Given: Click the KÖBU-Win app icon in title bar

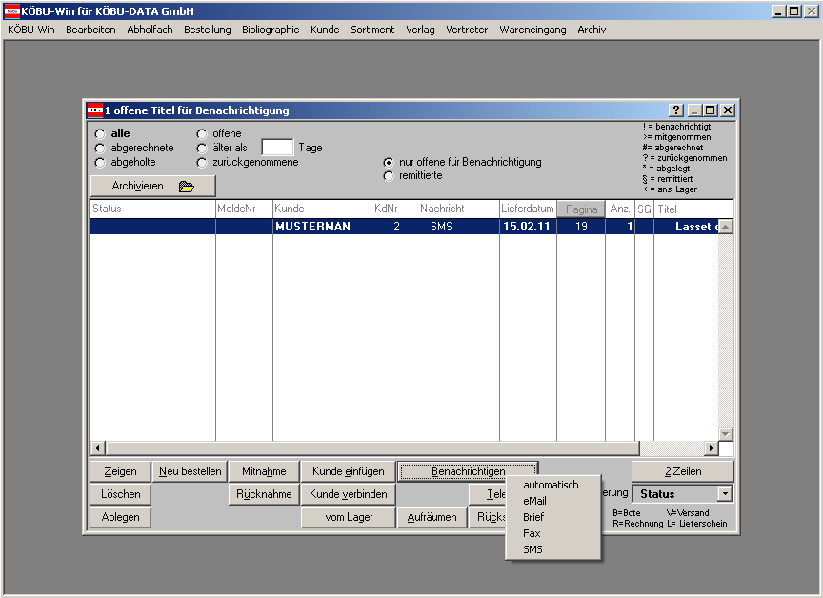Looking at the screenshot, I should pos(11,11).
